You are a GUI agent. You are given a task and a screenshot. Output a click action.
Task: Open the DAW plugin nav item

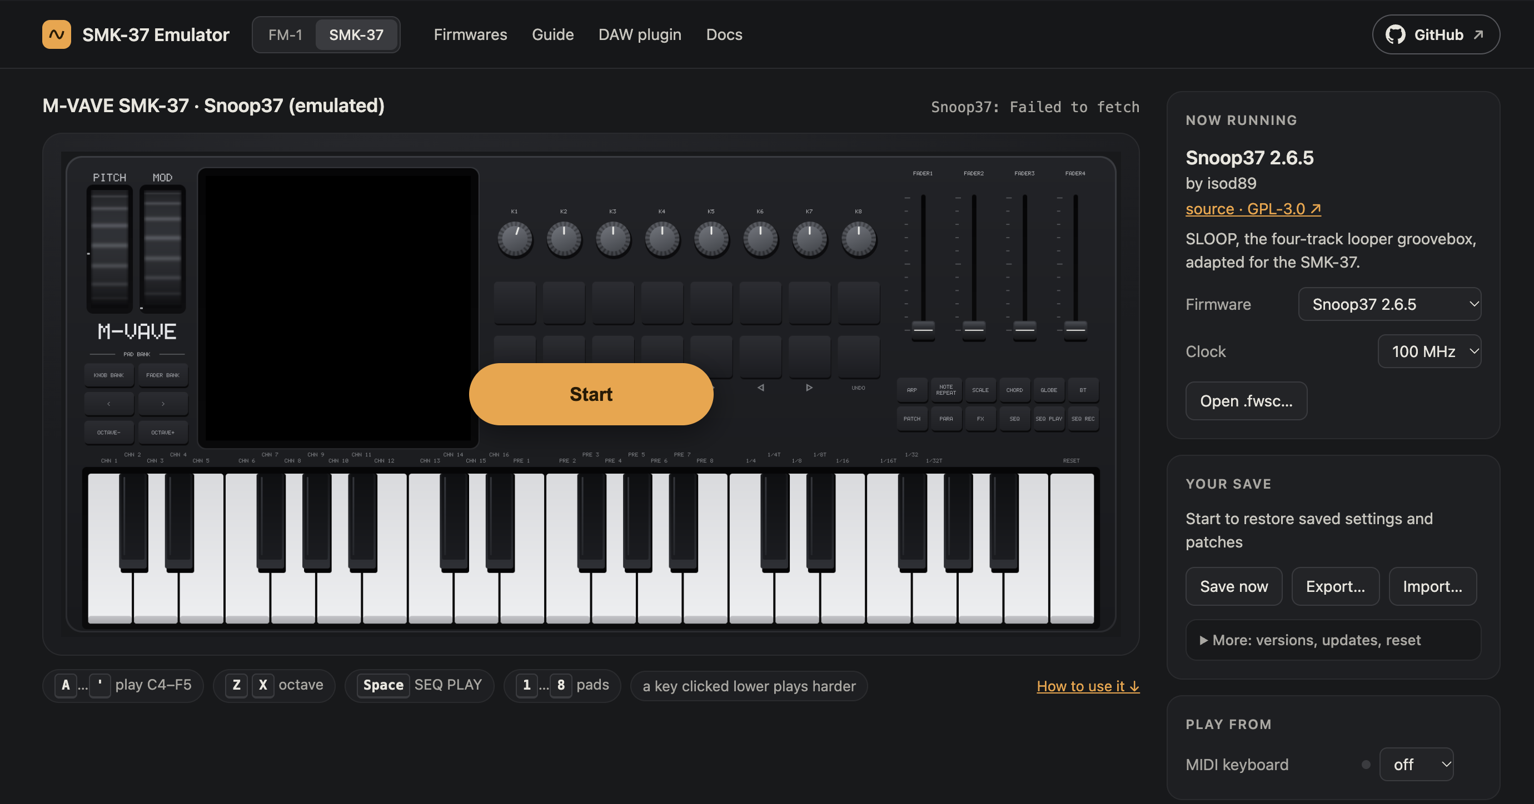[x=640, y=34]
